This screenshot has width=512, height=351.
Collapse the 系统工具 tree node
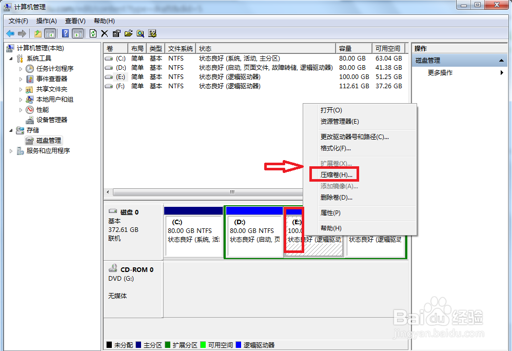click(11, 59)
